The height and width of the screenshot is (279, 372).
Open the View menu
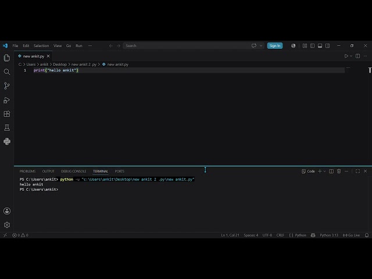58,45
